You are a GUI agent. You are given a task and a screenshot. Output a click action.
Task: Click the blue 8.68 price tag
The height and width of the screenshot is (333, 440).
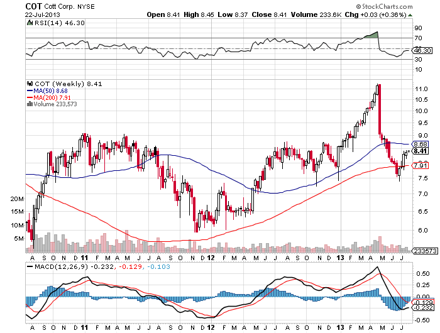(421, 145)
